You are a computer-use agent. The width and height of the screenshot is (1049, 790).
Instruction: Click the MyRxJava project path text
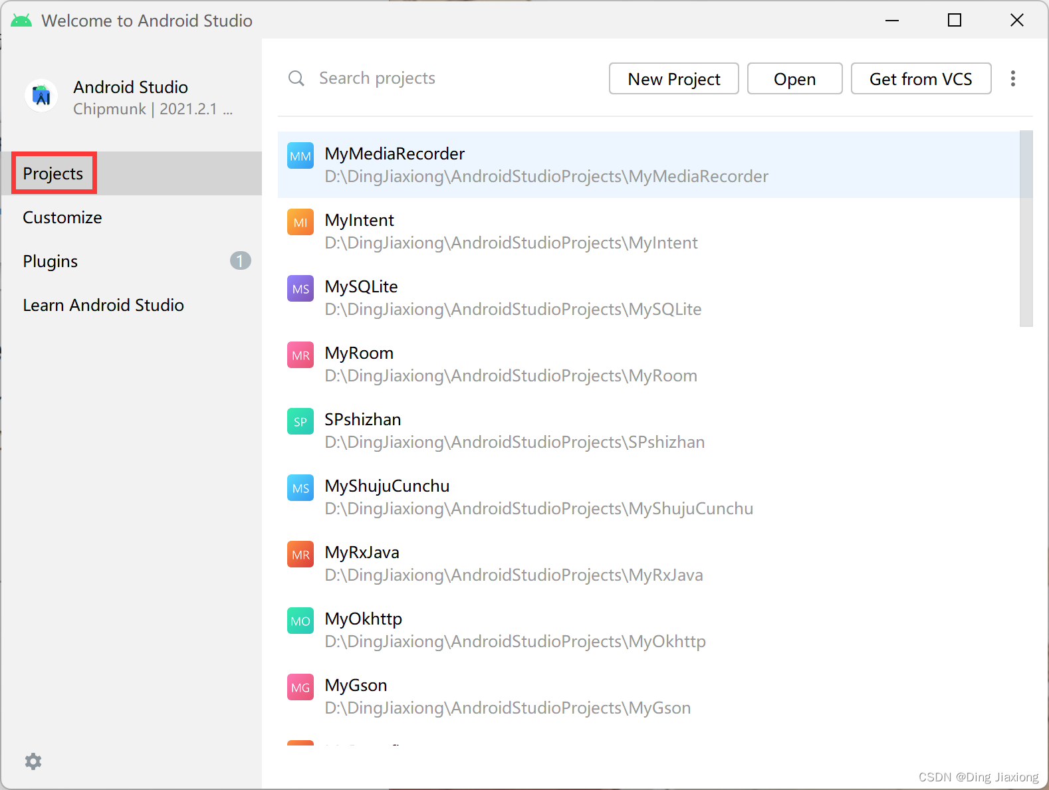(x=514, y=575)
